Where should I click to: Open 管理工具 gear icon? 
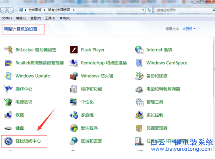click(139, 102)
